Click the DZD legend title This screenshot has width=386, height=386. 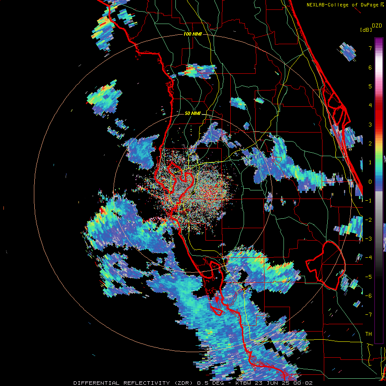pyautogui.click(x=377, y=26)
